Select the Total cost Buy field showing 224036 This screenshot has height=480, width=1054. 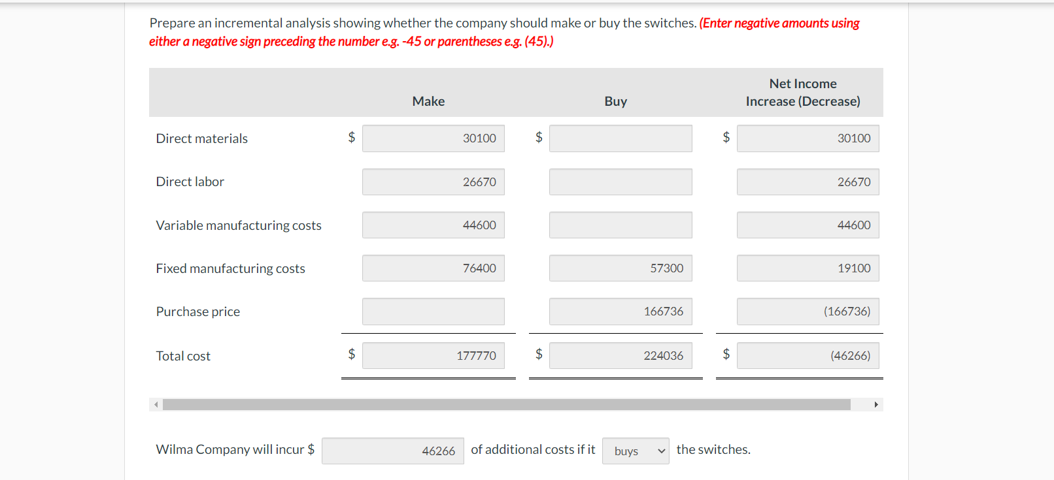620,355
